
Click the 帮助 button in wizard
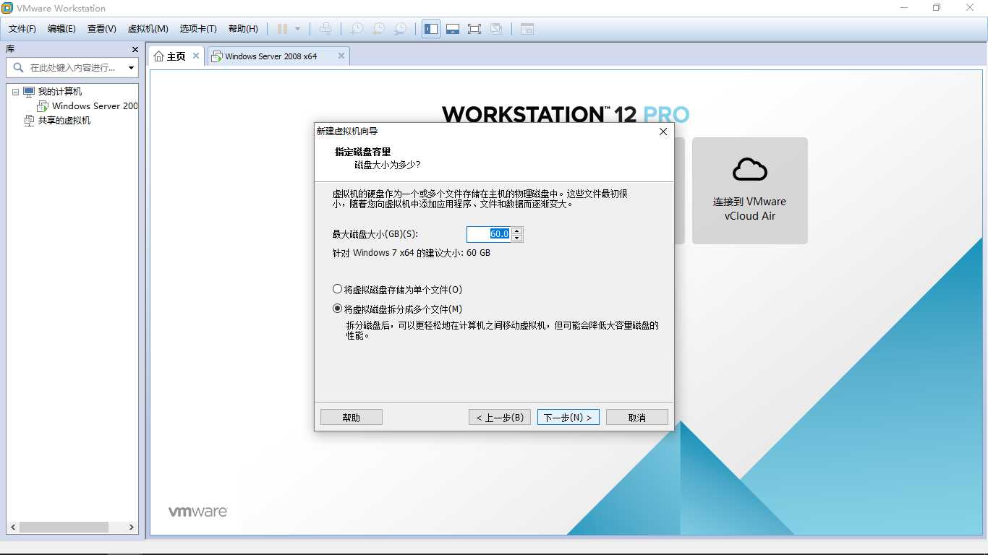click(352, 418)
